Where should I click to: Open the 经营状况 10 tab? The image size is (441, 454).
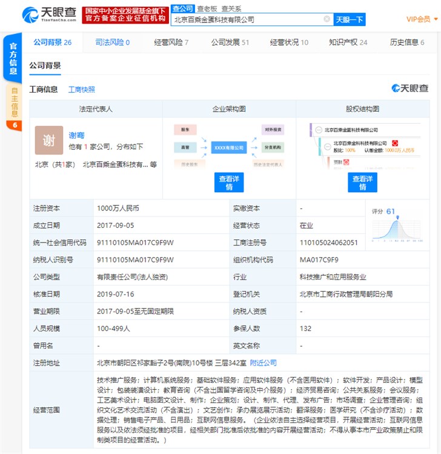click(x=289, y=42)
